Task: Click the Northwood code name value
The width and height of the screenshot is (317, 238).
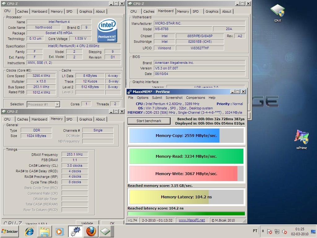Action: click(x=43, y=27)
